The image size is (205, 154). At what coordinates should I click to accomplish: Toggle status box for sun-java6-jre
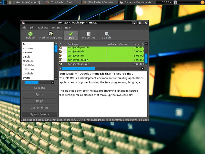61,56
